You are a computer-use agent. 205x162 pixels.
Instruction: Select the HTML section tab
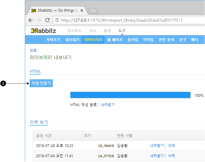coord(35,71)
